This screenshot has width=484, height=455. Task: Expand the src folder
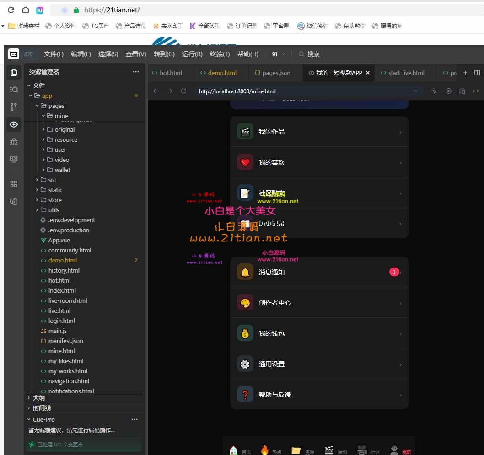(37, 180)
